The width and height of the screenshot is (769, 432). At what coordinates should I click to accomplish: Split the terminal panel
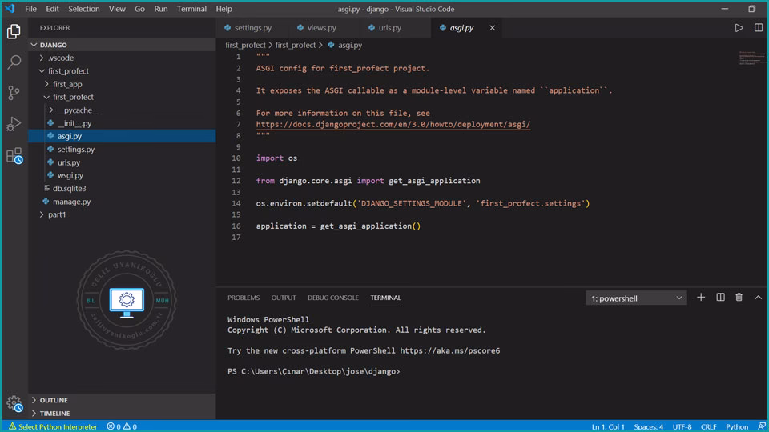tap(720, 298)
